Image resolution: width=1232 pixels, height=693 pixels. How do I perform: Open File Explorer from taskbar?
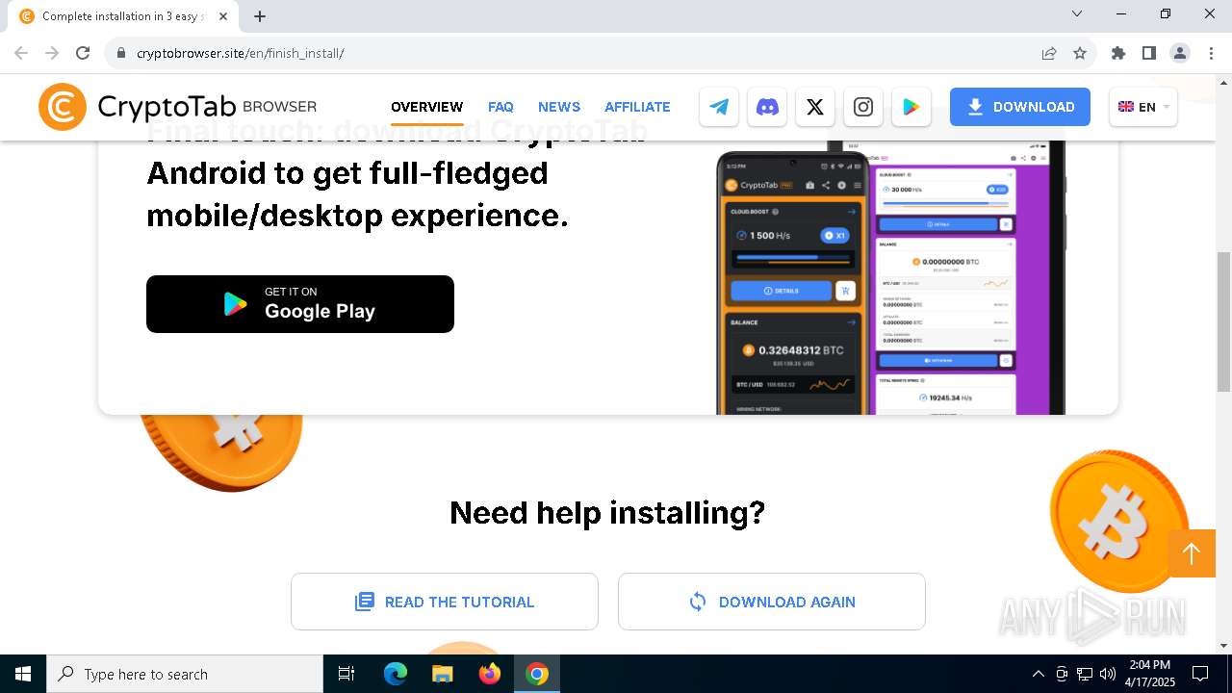pos(443,674)
